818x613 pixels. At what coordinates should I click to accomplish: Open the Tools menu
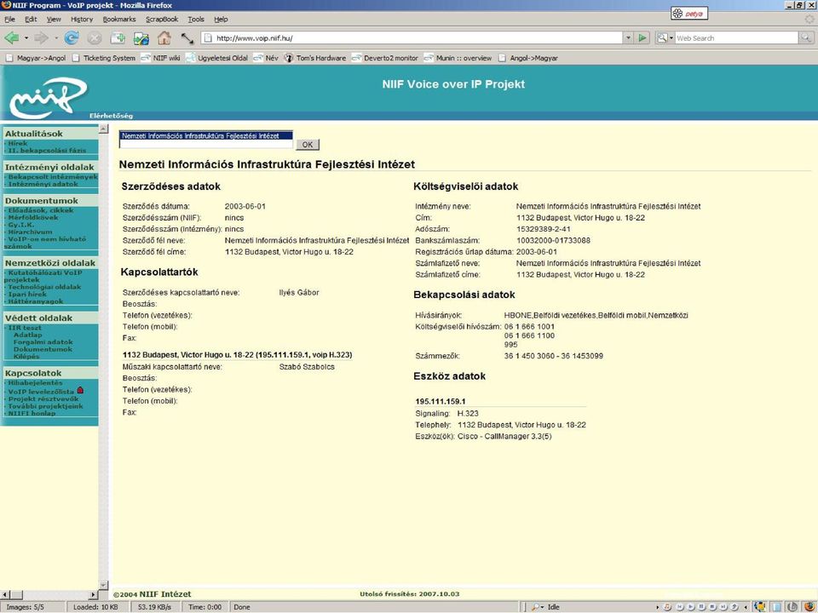(x=196, y=20)
